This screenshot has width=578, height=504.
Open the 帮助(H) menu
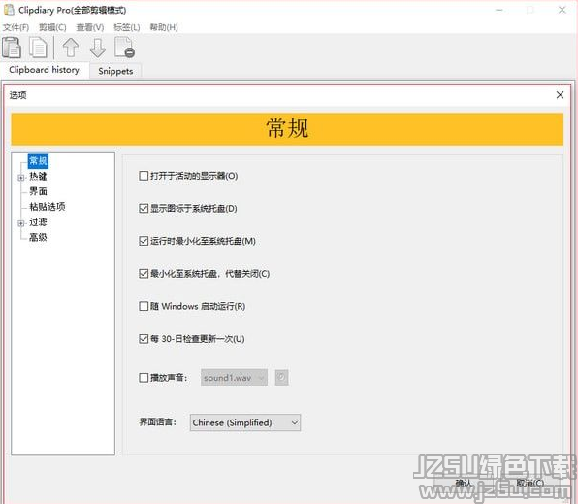pyautogui.click(x=164, y=27)
